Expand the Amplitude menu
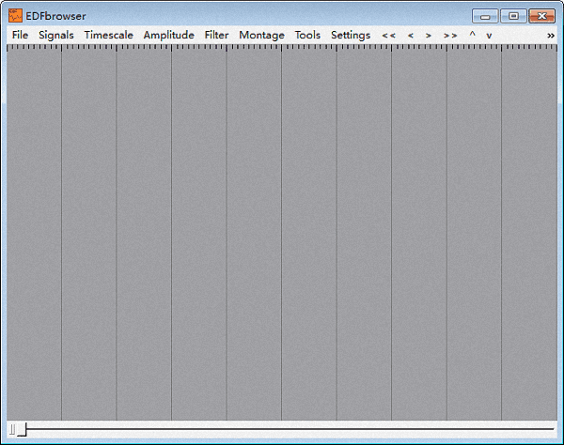Screen dimensions: 564x445 click(168, 36)
